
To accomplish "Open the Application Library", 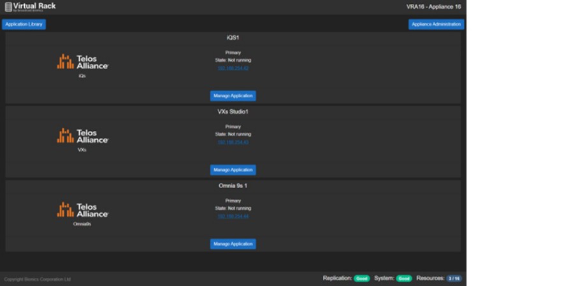I will [x=24, y=25].
